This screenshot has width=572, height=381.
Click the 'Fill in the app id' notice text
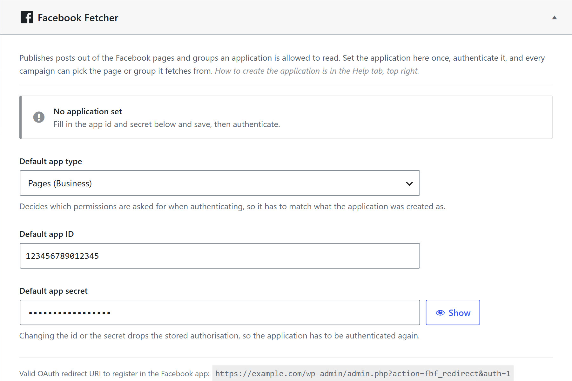pos(167,124)
